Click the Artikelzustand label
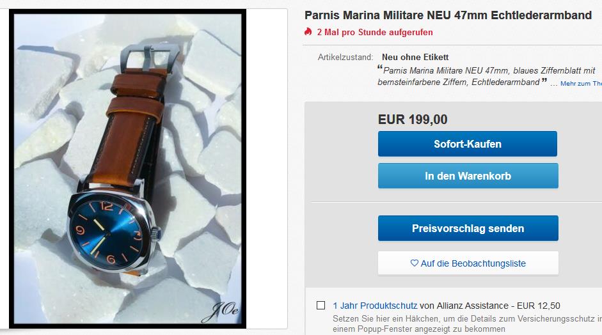Image resolution: width=602 pixels, height=335 pixels. pyautogui.click(x=345, y=58)
